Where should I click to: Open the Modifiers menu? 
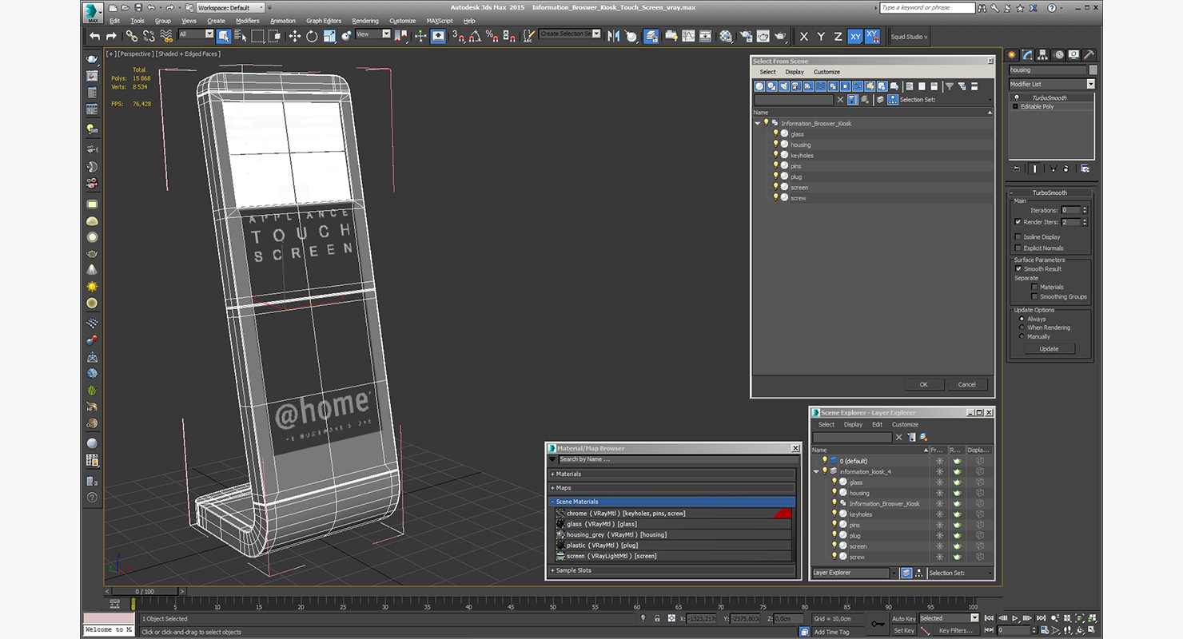pyautogui.click(x=247, y=21)
